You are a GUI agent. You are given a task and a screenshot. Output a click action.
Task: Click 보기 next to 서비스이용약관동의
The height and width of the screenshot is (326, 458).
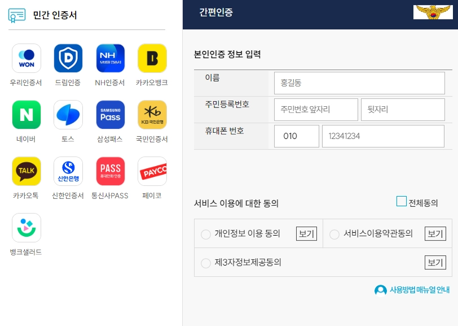click(434, 233)
